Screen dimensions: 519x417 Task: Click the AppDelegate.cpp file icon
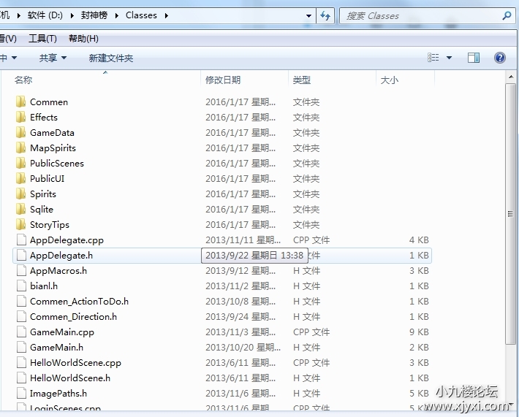click(20, 240)
